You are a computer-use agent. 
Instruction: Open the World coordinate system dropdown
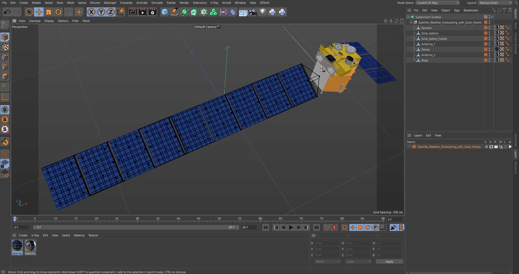click(328, 262)
